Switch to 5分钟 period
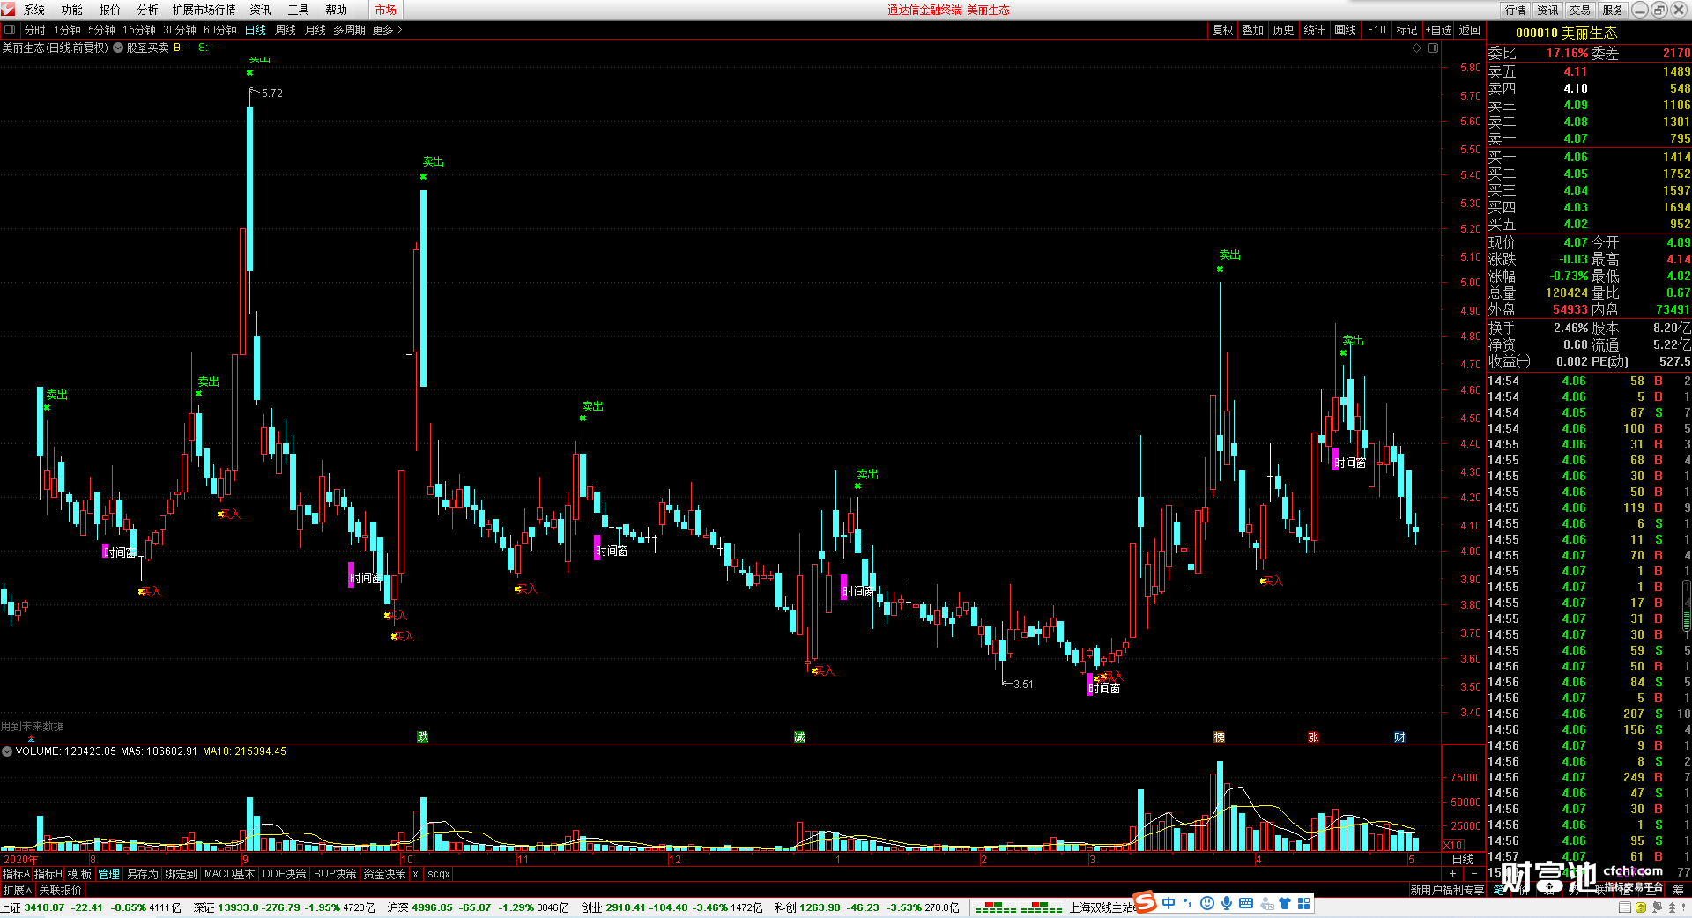 coord(102,30)
